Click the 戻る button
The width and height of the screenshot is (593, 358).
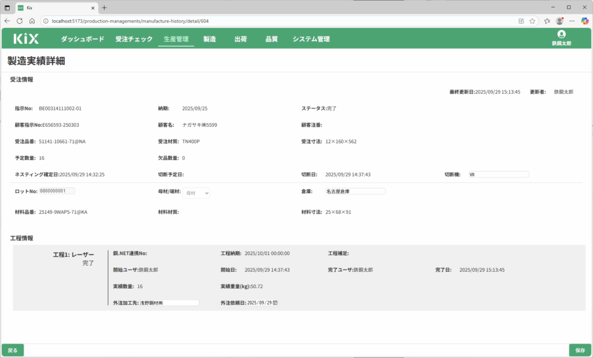[13, 350]
